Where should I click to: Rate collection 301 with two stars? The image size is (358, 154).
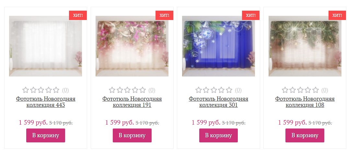pos(206,90)
